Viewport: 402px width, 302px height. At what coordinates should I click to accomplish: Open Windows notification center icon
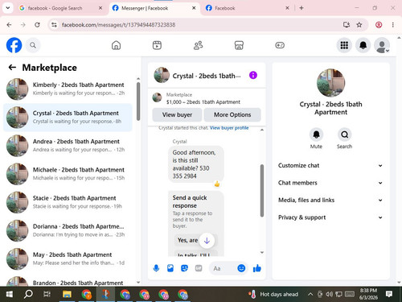pos(389,294)
